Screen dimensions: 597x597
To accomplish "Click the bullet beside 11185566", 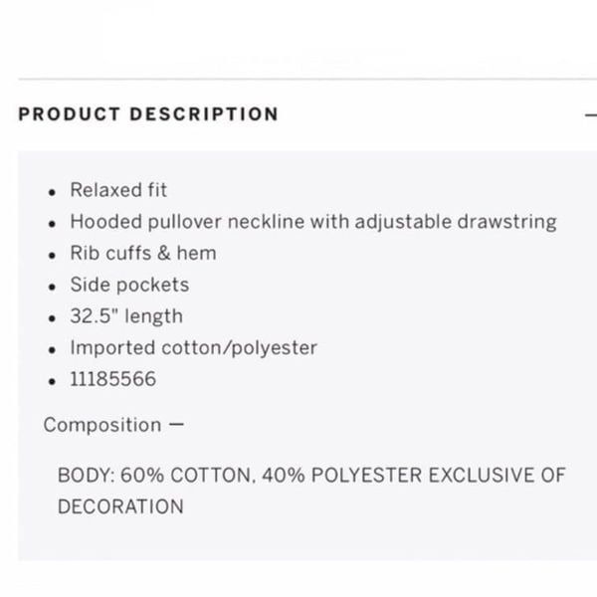I will pyautogui.click(x=52, y=381).
